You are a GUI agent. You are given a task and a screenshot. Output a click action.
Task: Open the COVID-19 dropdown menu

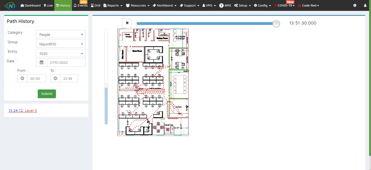(284, 5)
